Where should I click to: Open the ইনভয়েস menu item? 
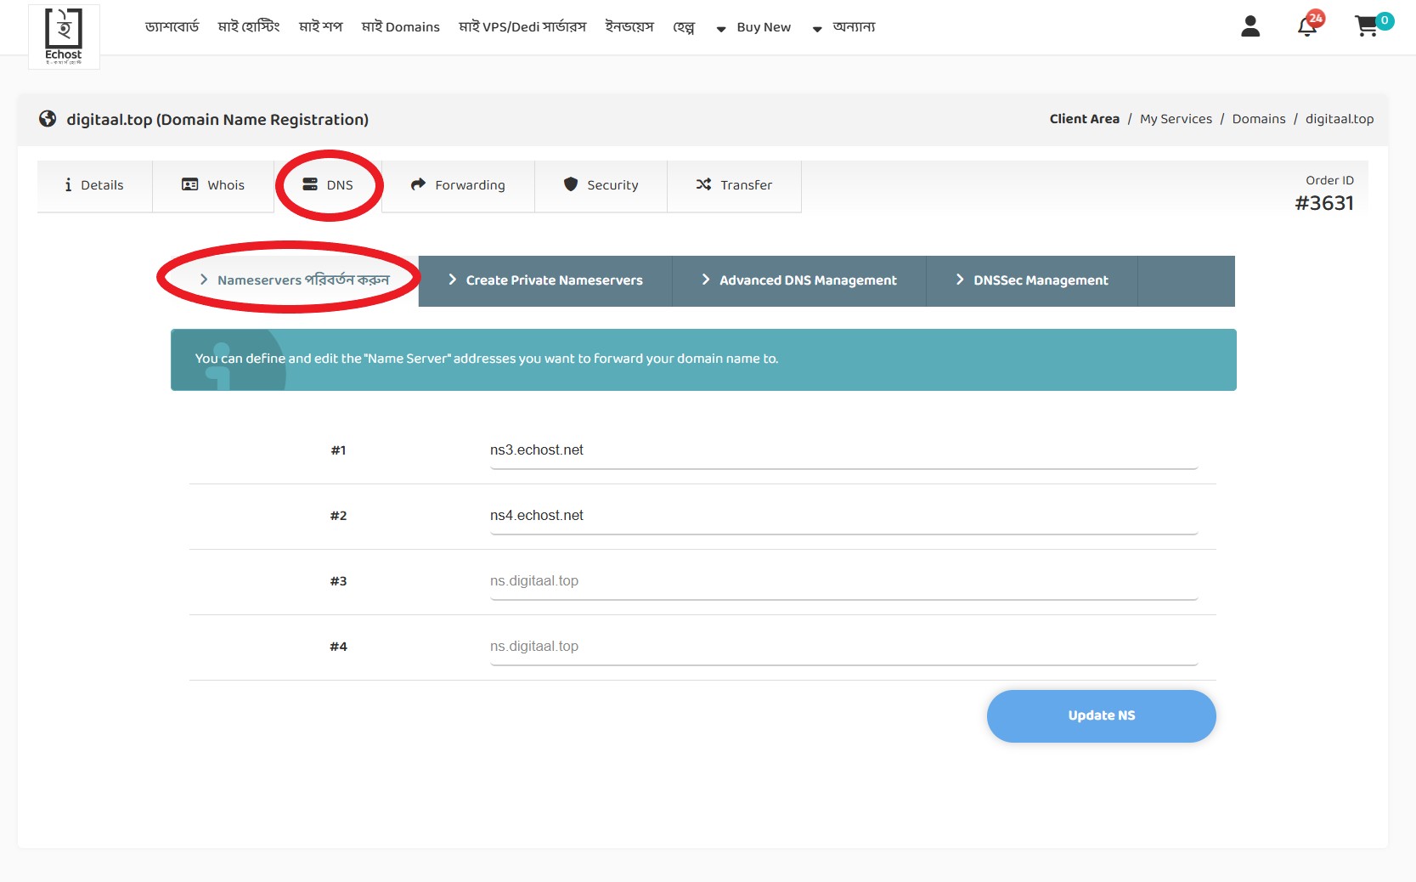629,27
